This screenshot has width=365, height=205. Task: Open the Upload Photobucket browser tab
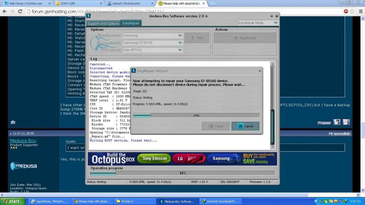pos(130,4)
